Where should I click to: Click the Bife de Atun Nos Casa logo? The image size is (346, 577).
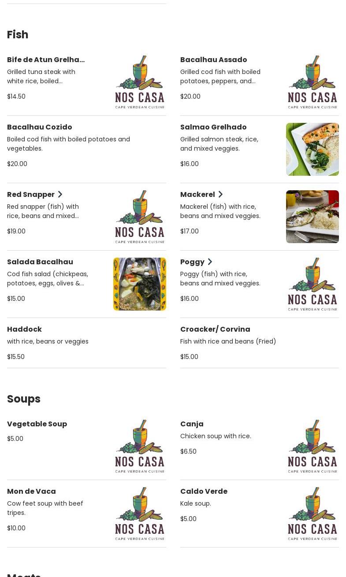(x=139, y=82)
